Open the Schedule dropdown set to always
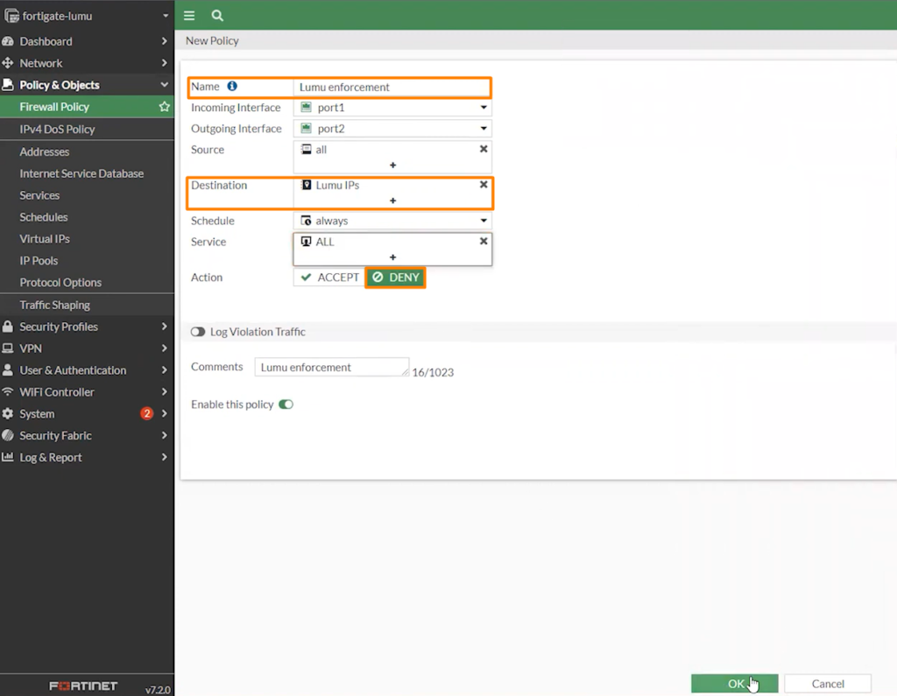The height and width of the screenshot is (696, 897). click(x=392, y=221)
